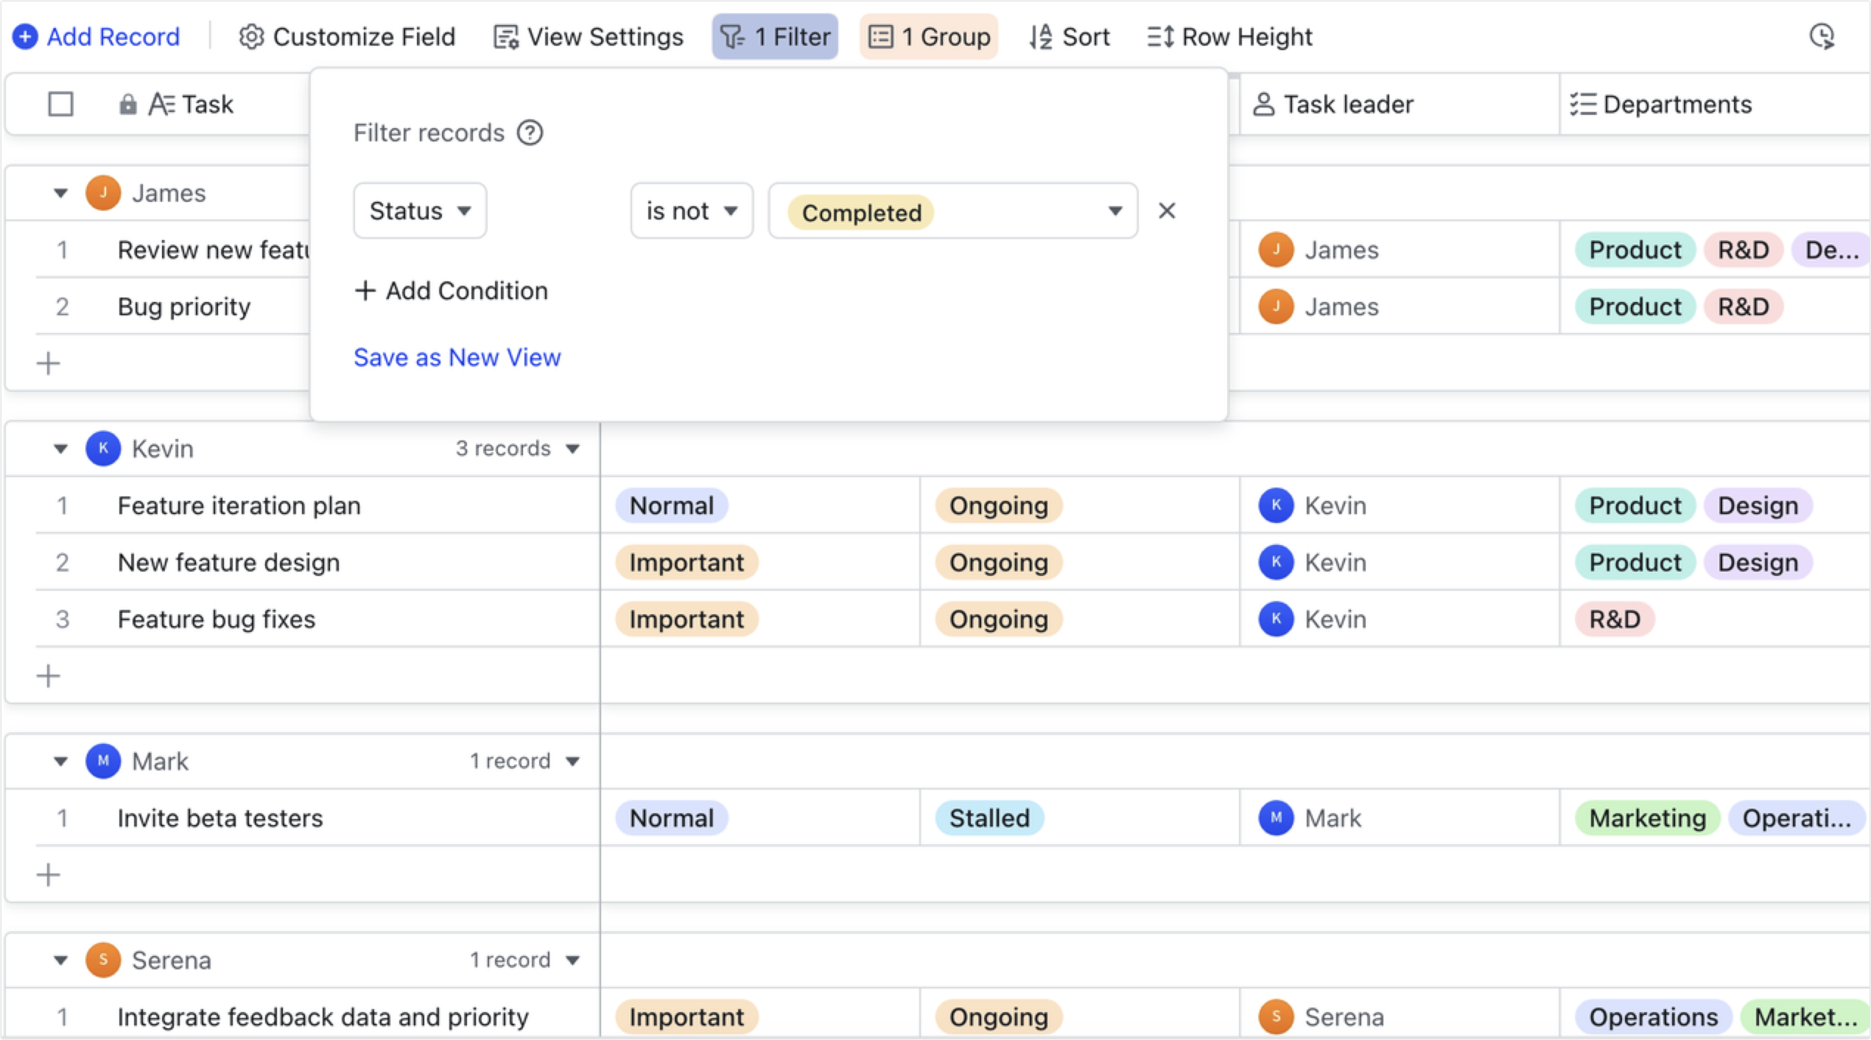Collapse the Kevin group
The width and height of the screenshot is (1871, 1040).
[60, 449]
